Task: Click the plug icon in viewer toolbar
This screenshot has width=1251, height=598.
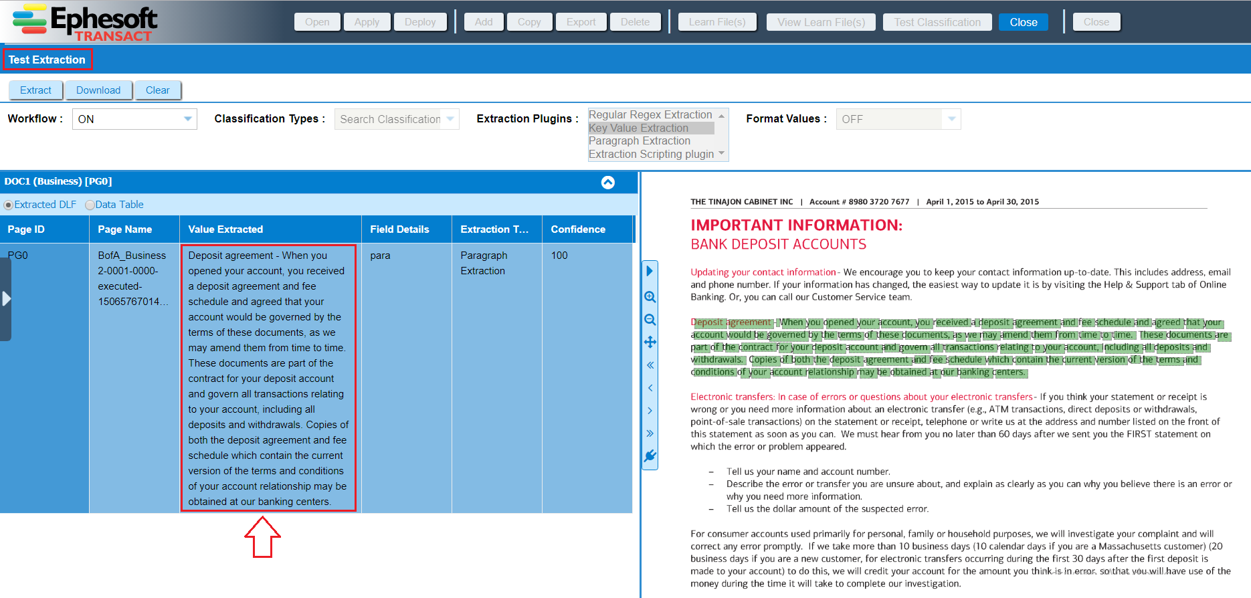Action: [x=650, y=456]
